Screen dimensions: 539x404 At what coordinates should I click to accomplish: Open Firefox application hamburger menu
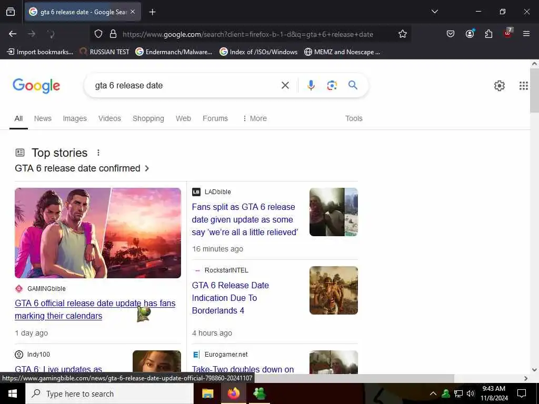pyautogui.click(x=526, y=34)
